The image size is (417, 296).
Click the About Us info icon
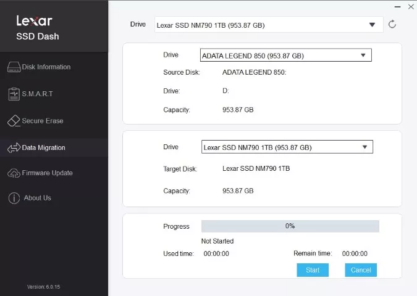click(x=14, y=198)
